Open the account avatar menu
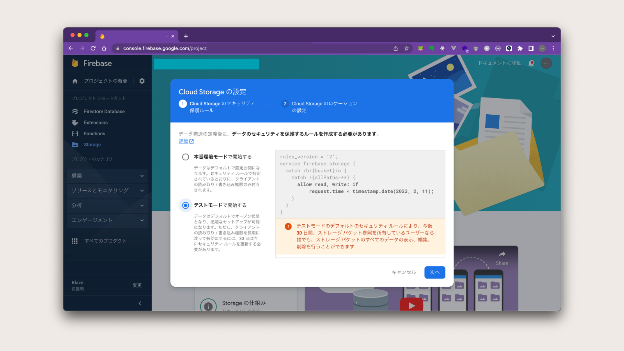 point(546,63)
